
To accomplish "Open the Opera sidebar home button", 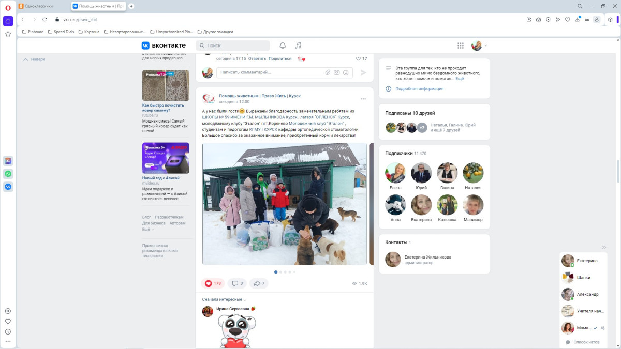I will tap(8, 21).
